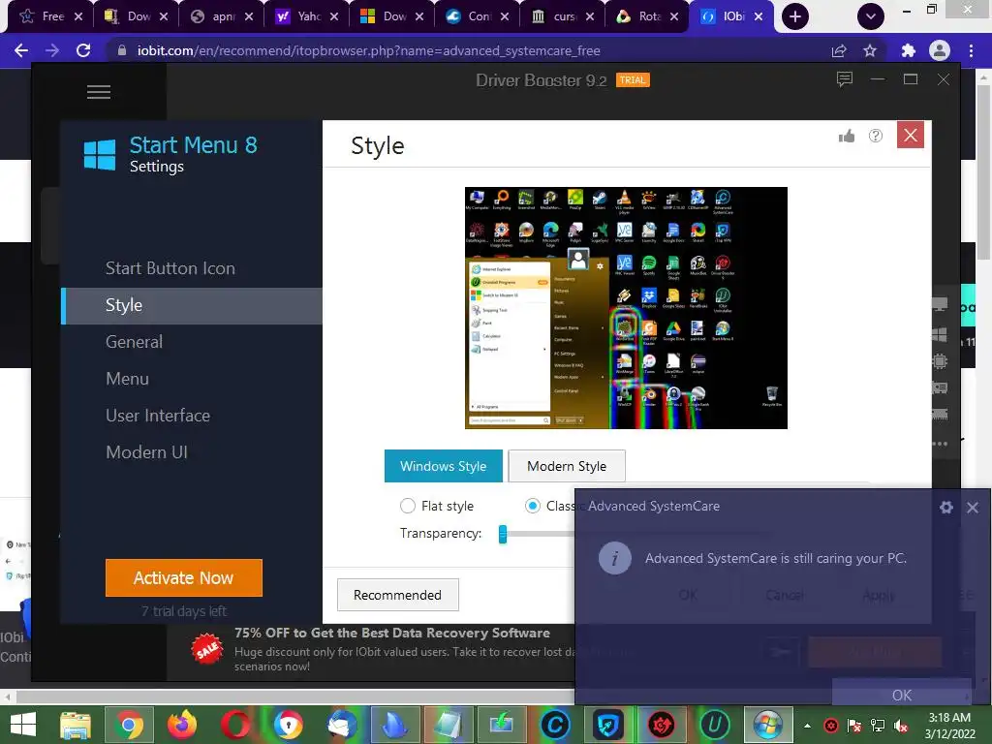The image size is (992, 744).
Task: Reload the current page
Action: (83, 50)
